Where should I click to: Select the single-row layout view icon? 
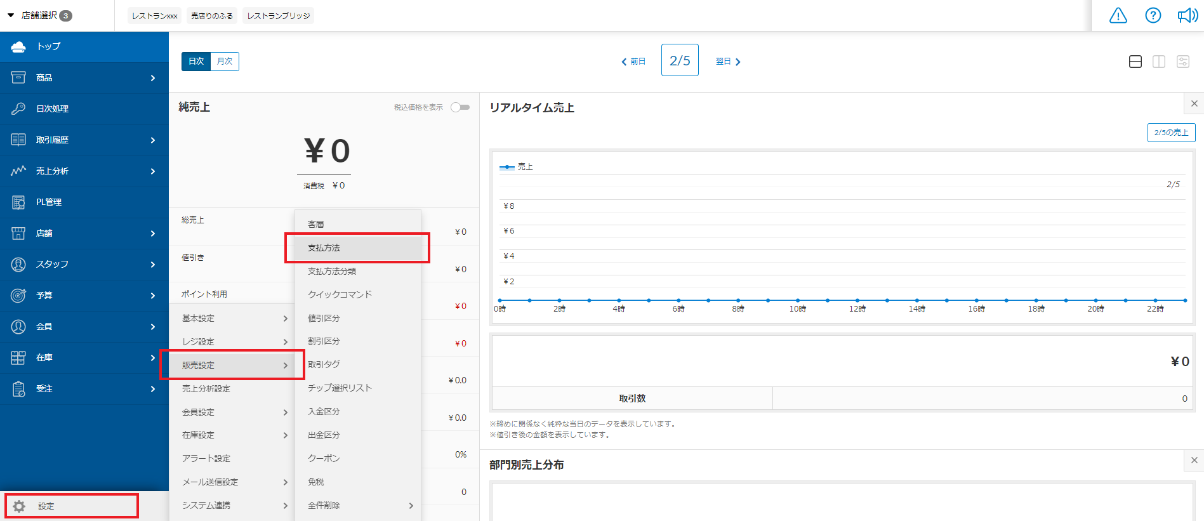pos(1135,62)
